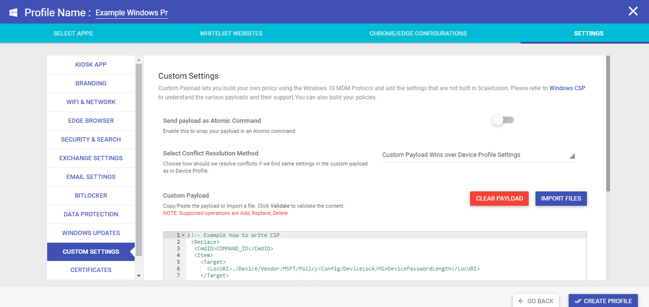This screenshot has height=307, width=649.
Task: Open the Whitelist Websites tab
Action: click(231, 34)
